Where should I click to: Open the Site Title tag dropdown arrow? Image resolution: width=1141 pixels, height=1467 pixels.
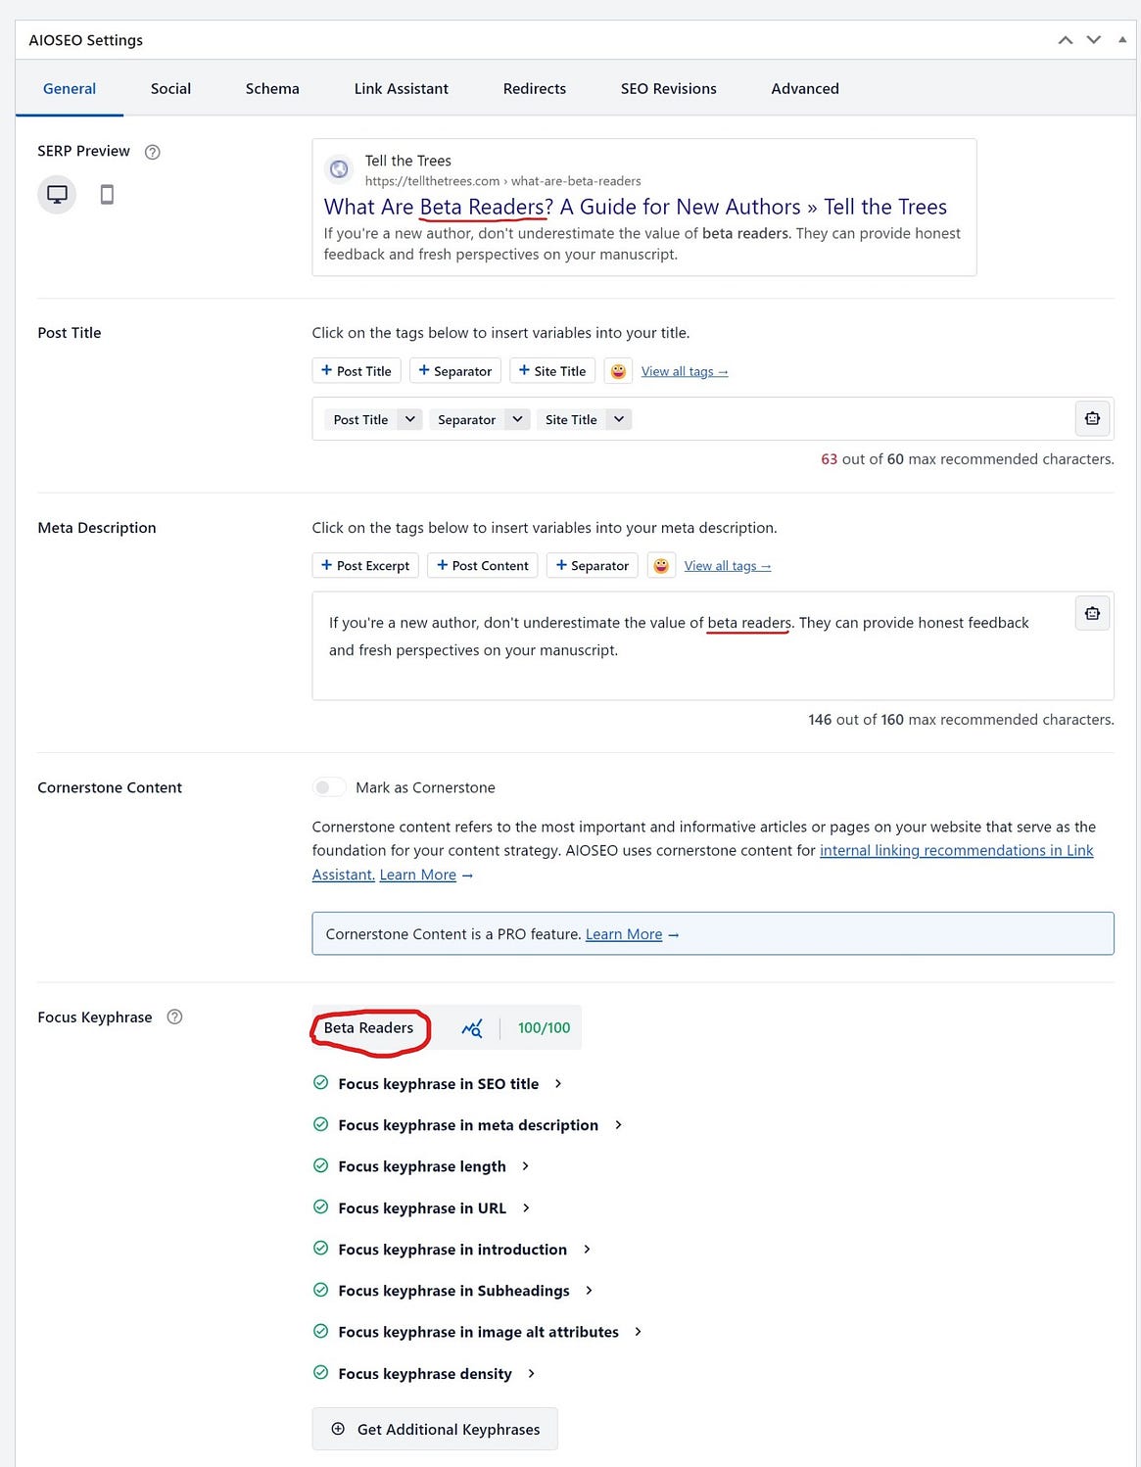pos(619,419)
